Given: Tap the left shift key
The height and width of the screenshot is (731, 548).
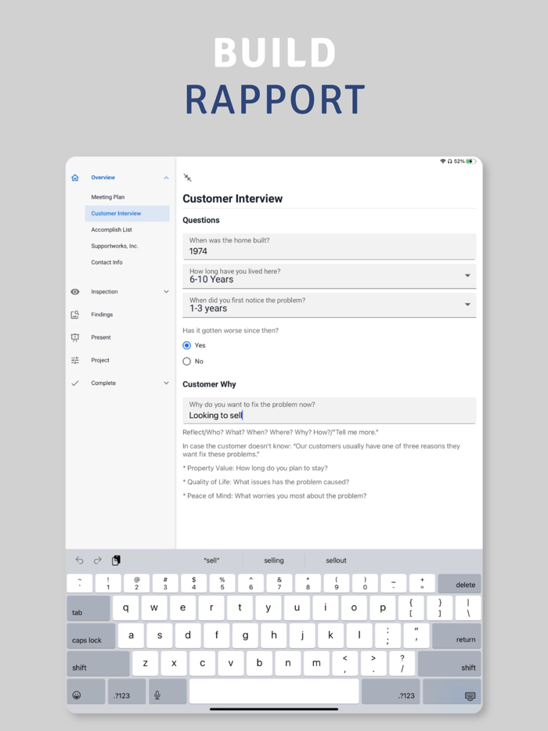Looking at the screenshot, I should (98, 664).
